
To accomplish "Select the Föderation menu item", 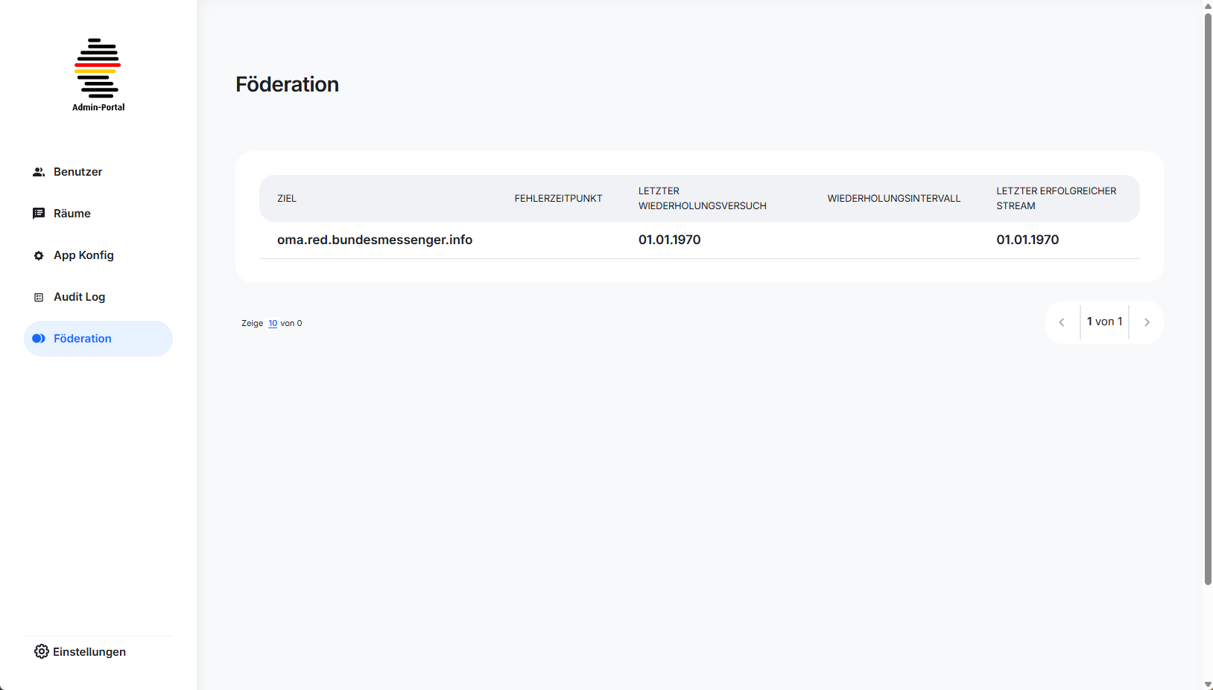I will [x=98, y=339].
